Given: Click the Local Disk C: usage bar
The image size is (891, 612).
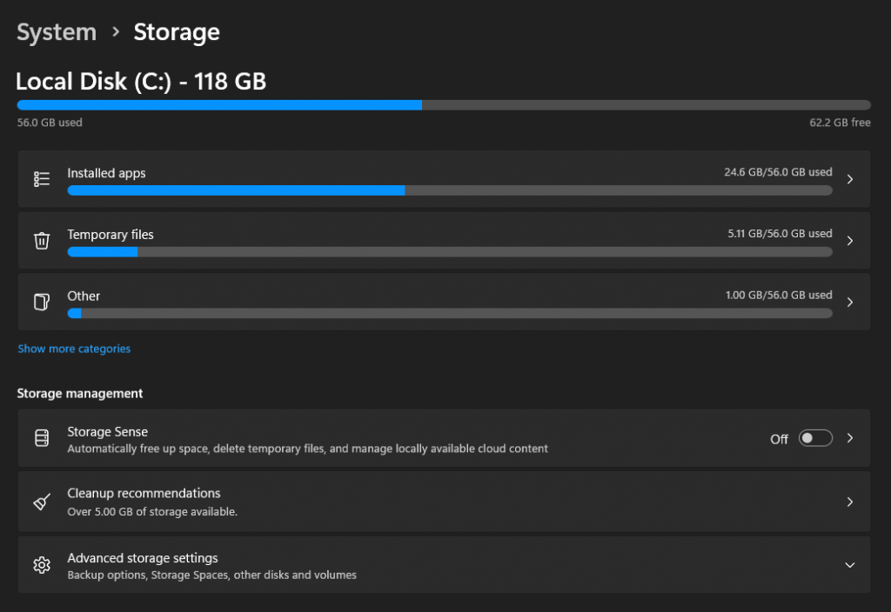Looking at the screenshot, I should (444, 105).
